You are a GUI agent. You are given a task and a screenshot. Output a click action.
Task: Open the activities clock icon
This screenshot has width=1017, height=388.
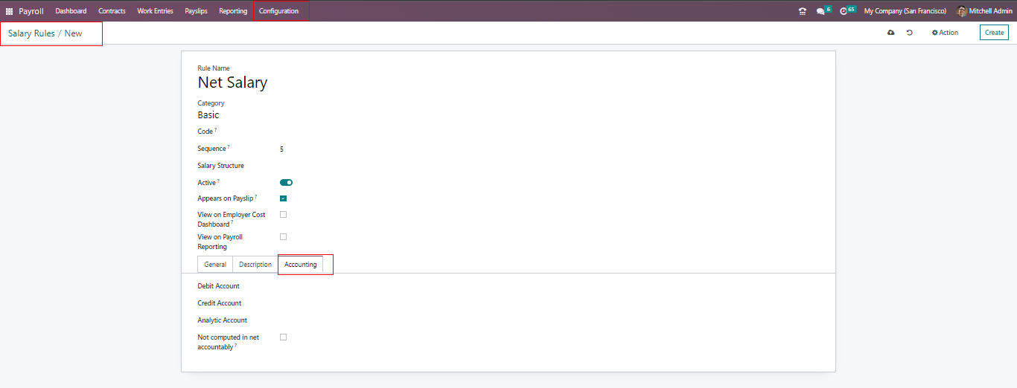coord(844,11)
